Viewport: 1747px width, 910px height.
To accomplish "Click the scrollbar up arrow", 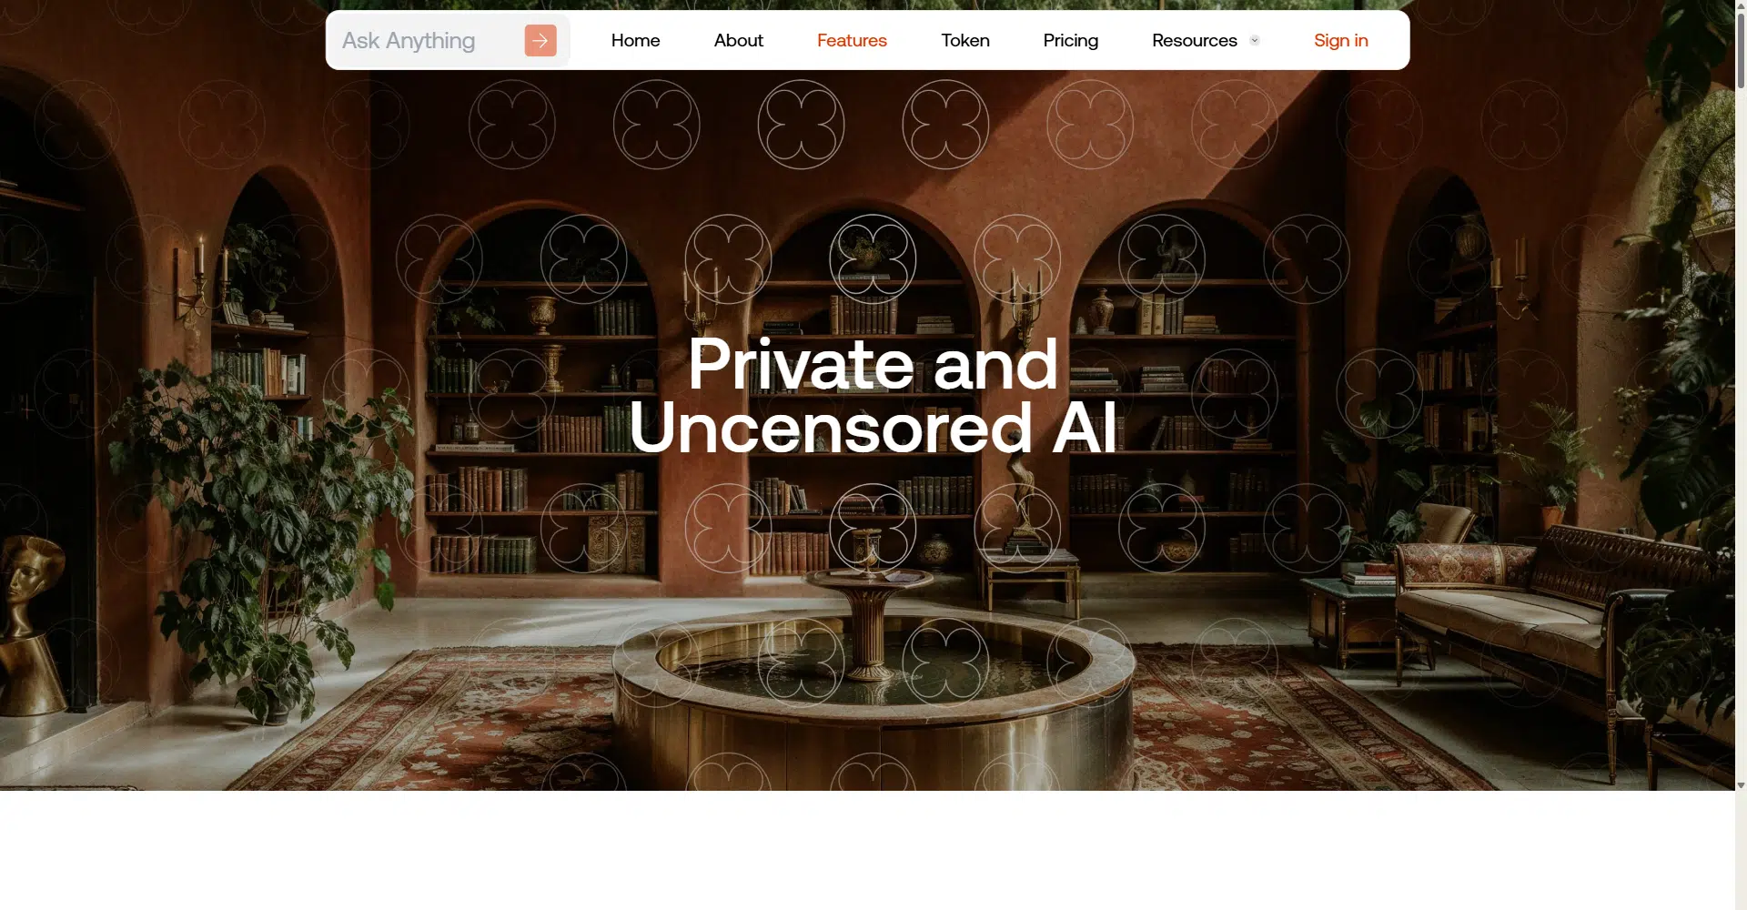I will tap(1741, 6).
